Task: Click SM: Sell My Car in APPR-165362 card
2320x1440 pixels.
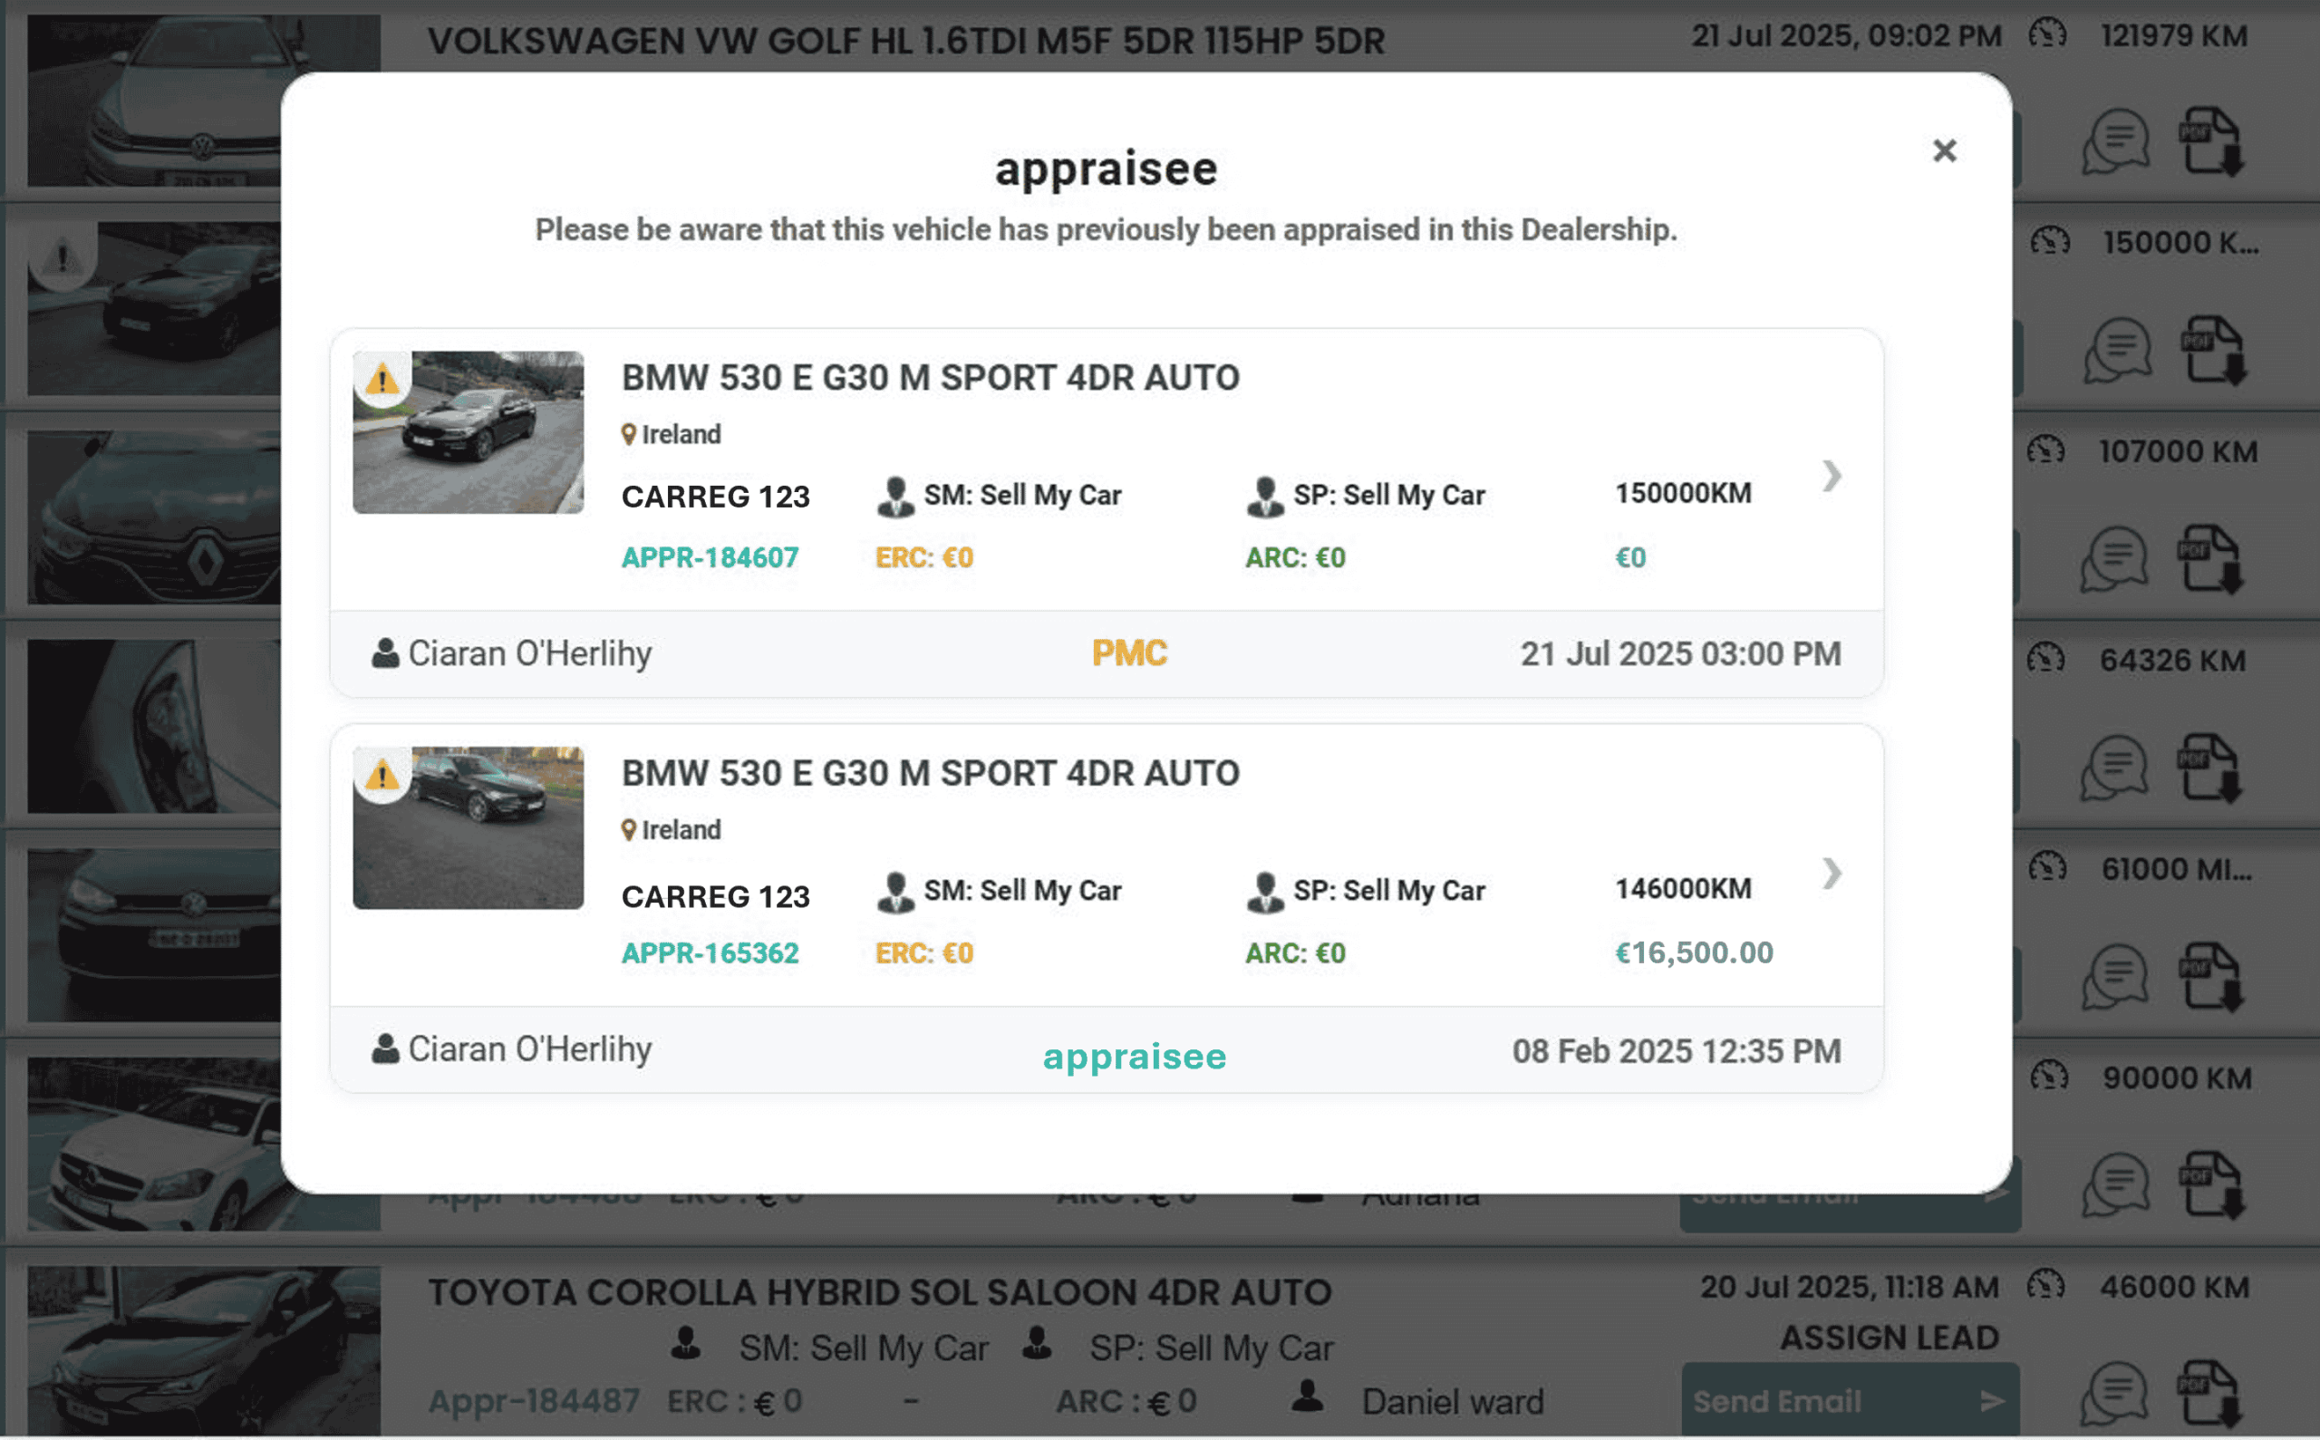Action: click(x=999, y=892)
